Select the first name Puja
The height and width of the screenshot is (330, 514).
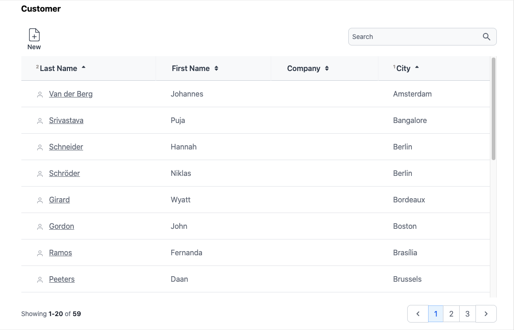[x=178, y=121]
